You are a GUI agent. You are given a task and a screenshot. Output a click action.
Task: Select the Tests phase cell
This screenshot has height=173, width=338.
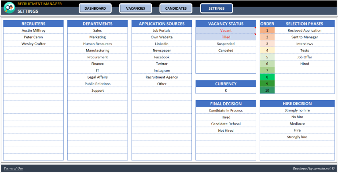[305, 50]
